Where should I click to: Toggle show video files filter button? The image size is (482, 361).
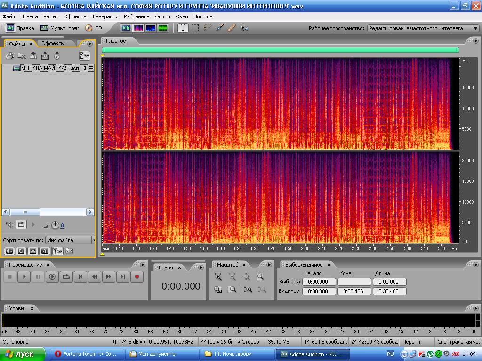[32, 251]
